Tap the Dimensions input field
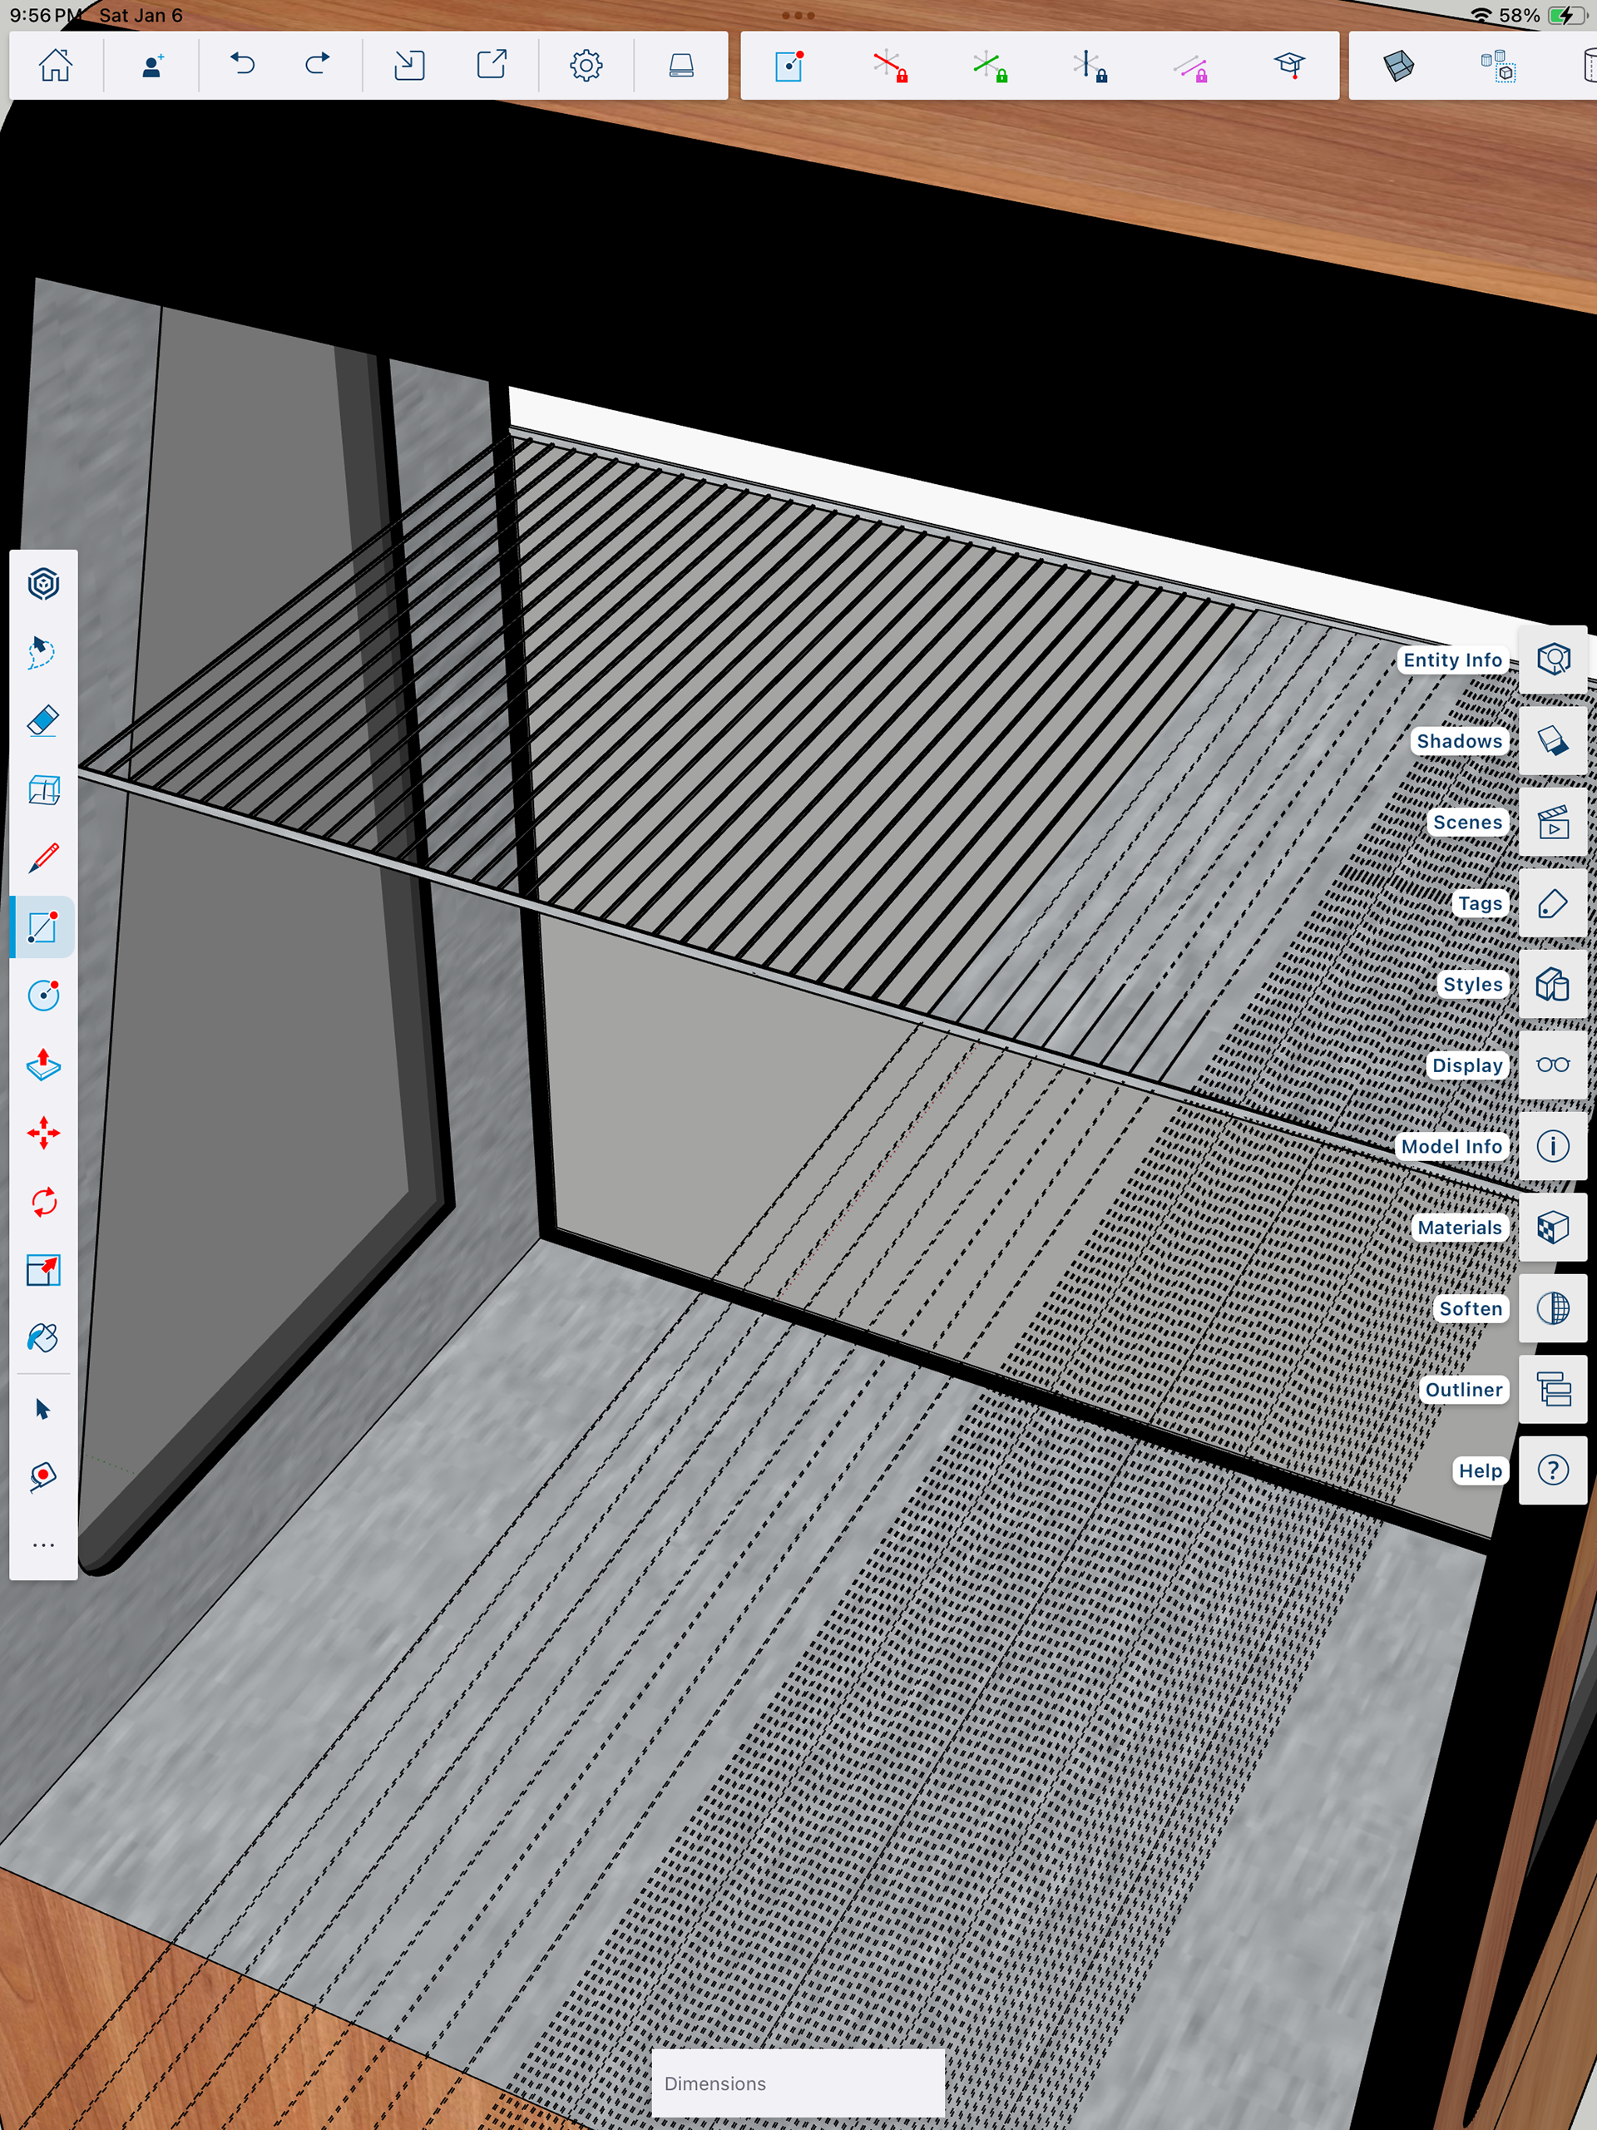Viewport: 1597px width, 2130px height. (798, 2083)
